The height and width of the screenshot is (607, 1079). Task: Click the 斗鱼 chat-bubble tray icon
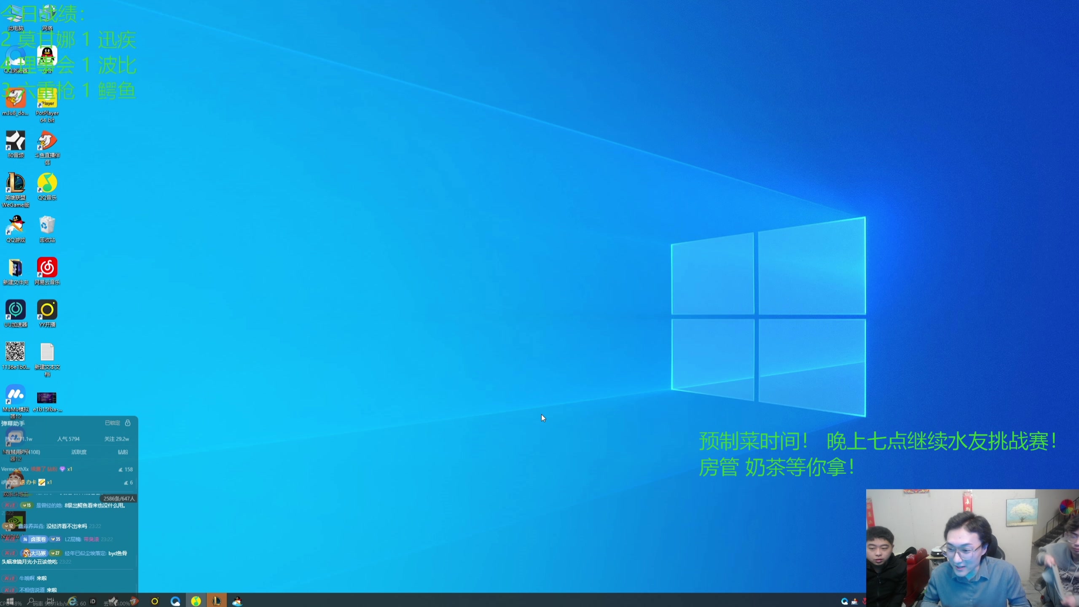[x=855, y=602]
